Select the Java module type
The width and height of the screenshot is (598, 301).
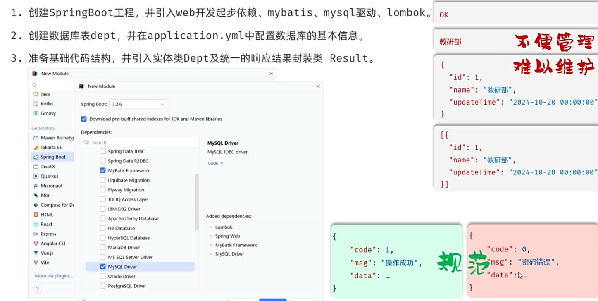(x=41, y=94)
